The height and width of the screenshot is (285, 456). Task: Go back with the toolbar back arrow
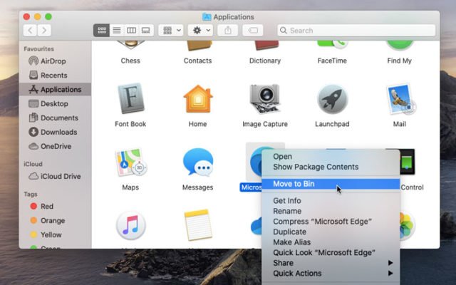pos(30,30)
